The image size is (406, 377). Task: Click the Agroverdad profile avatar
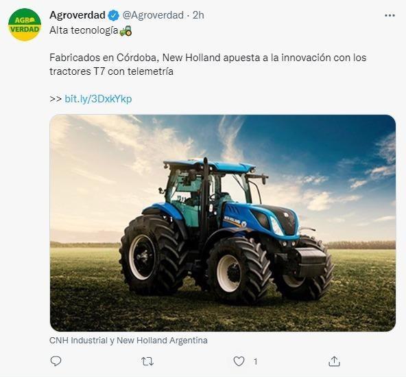pyautogui.click(x=25, y=25)
